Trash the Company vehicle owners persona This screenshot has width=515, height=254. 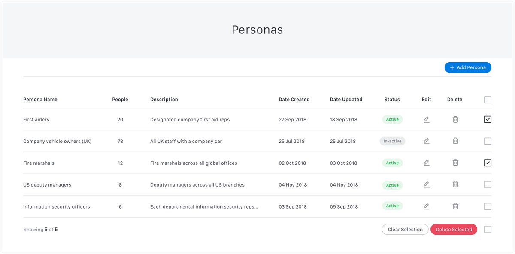click(455, 141)
